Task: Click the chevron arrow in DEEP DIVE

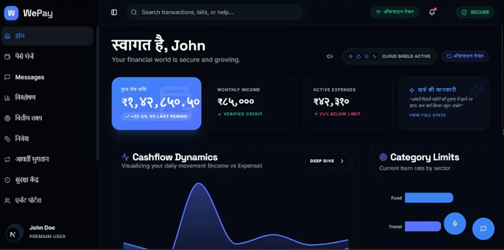Action: pyautogui.click(x=342, y=161)
